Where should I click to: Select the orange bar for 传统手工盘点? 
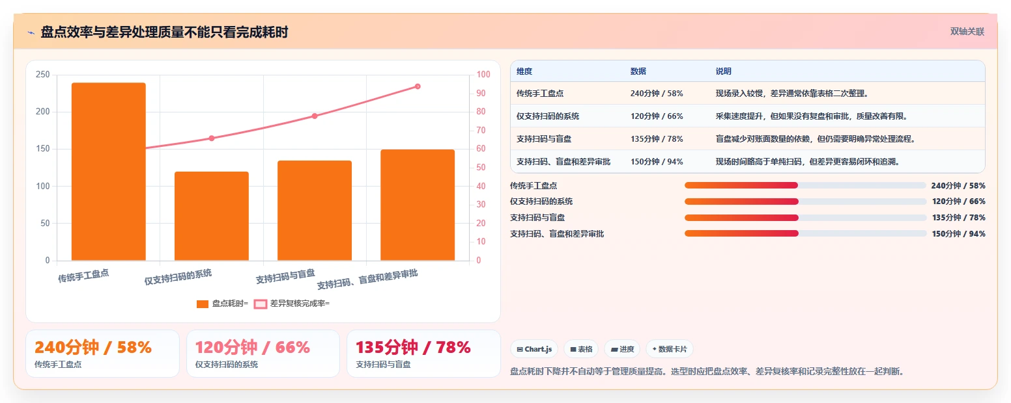(x=108, y=172)
